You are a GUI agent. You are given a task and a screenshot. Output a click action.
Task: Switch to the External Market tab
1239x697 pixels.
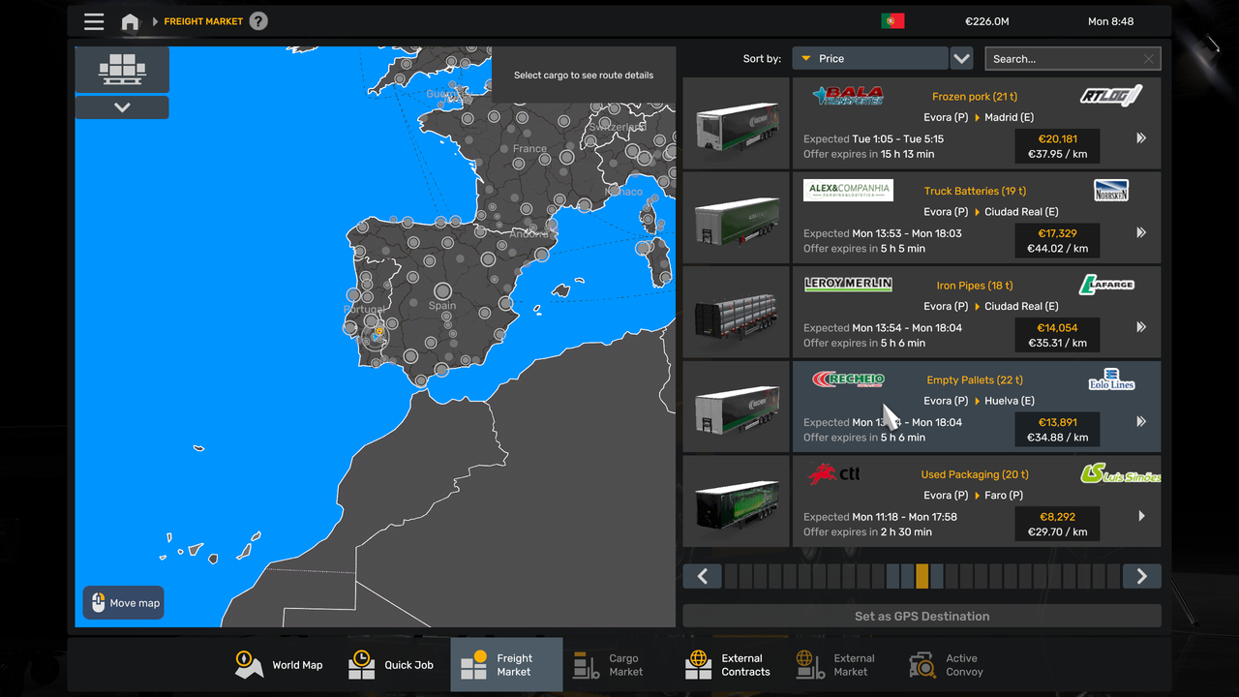coord(809,664)
